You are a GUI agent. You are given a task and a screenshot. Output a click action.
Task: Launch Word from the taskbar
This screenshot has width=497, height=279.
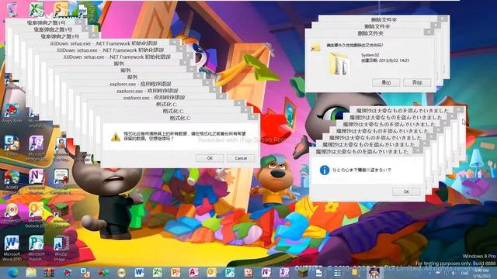[x=139, y=272]
